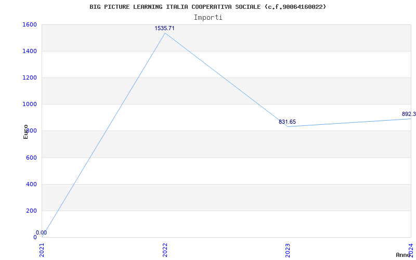Click the 600 y-axis value
The height and width of the screenshot is (260, 416).
coord(31,158)
